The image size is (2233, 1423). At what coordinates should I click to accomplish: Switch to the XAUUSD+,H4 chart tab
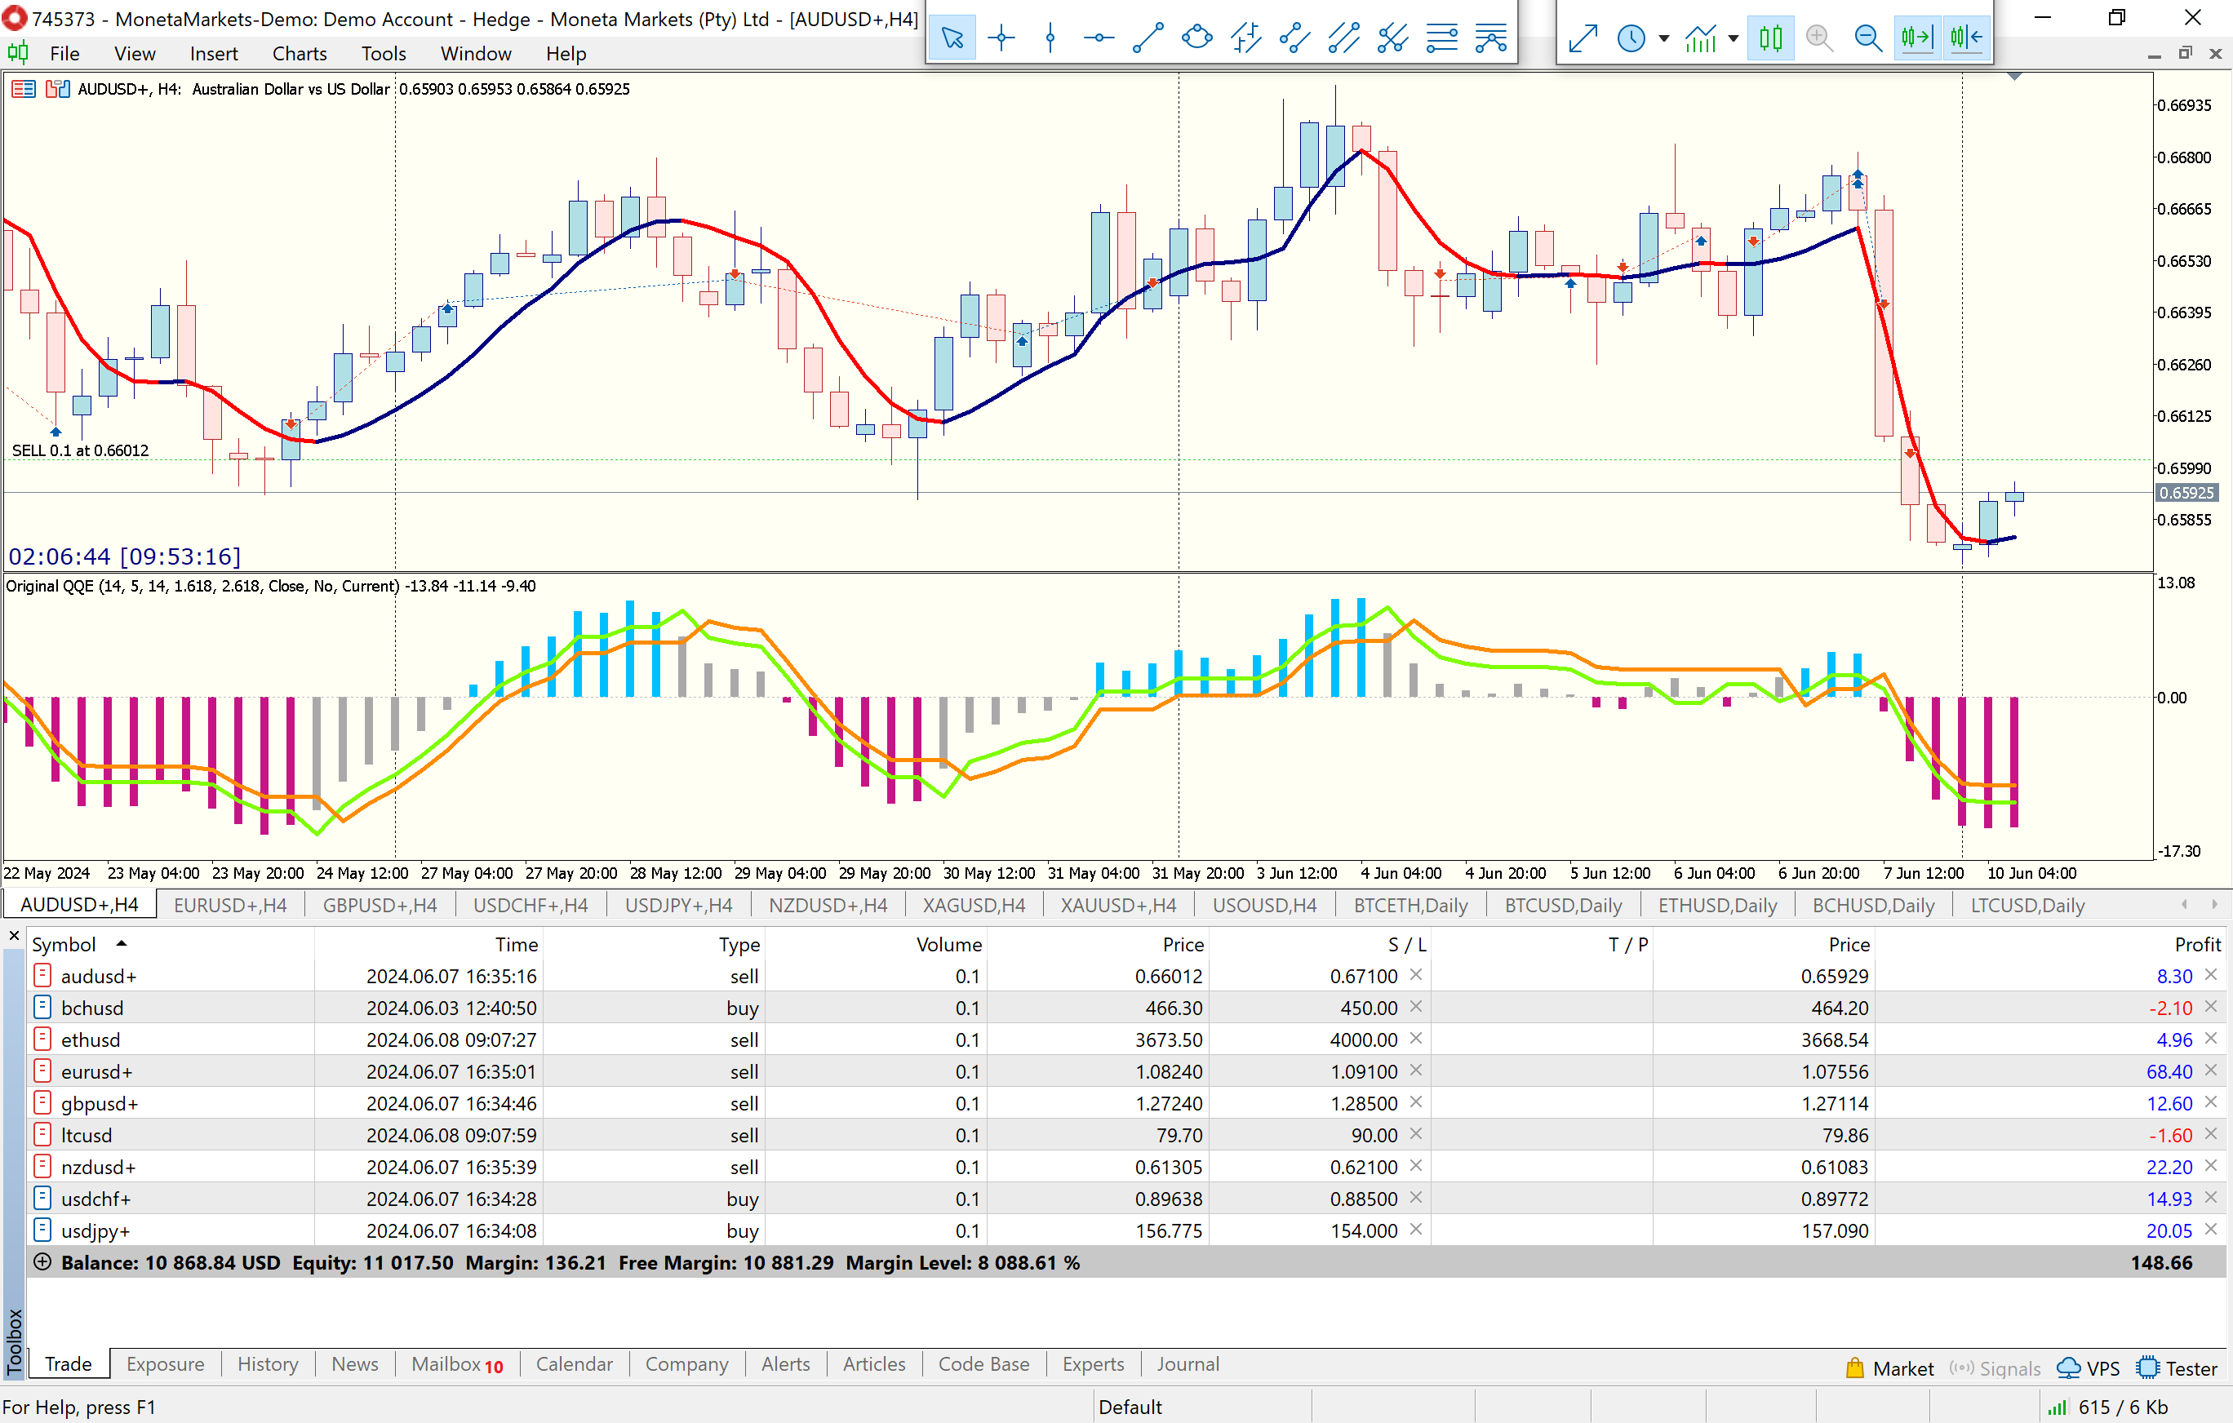[1117, 905]
